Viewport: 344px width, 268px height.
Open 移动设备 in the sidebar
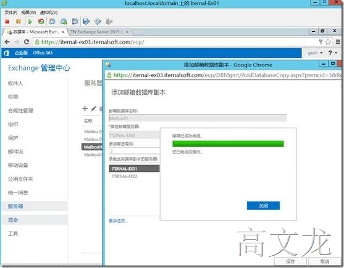(18, 165)
